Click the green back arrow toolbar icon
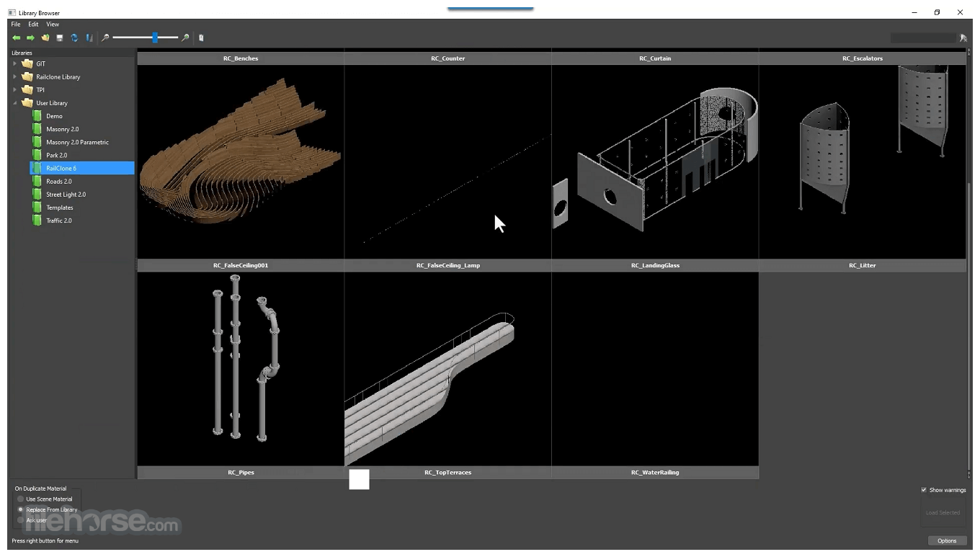The height and width of the screenshot is (557, 980). point(16,37)
